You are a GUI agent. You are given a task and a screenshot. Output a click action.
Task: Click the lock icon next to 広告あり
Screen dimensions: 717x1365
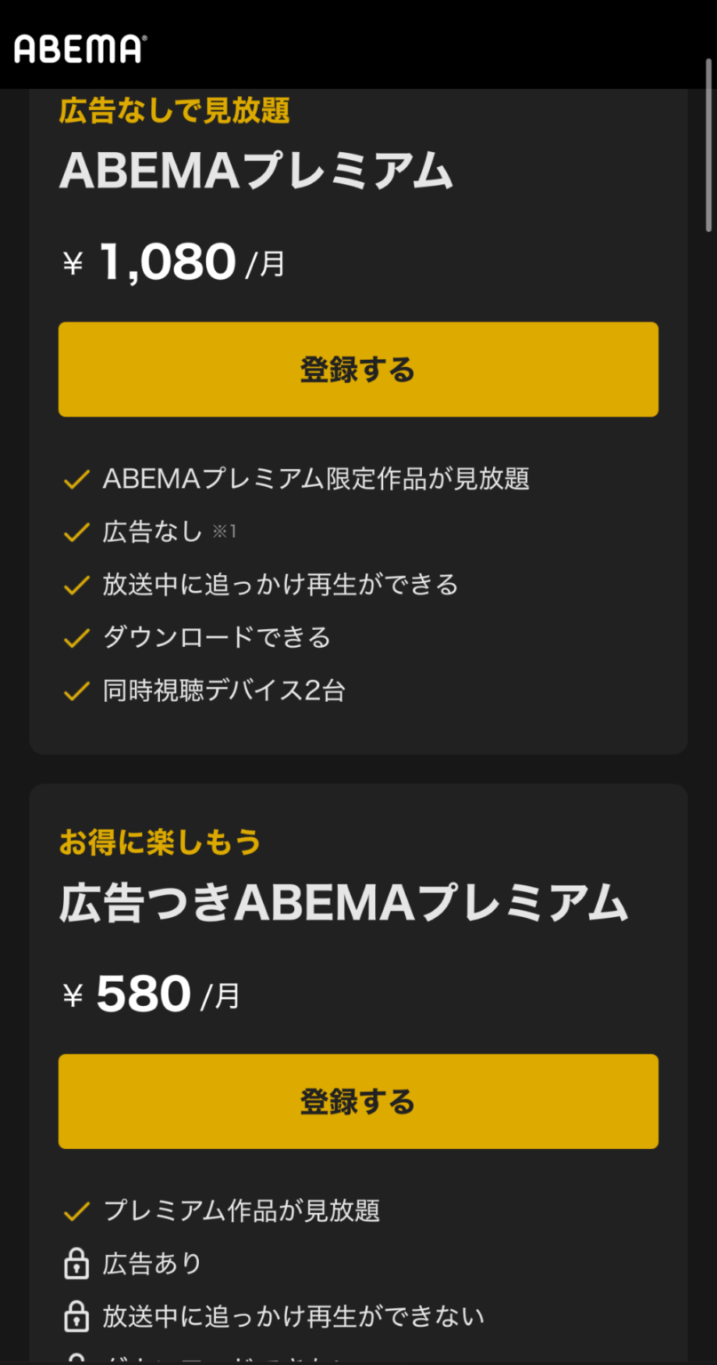(x=75, y=1263)
